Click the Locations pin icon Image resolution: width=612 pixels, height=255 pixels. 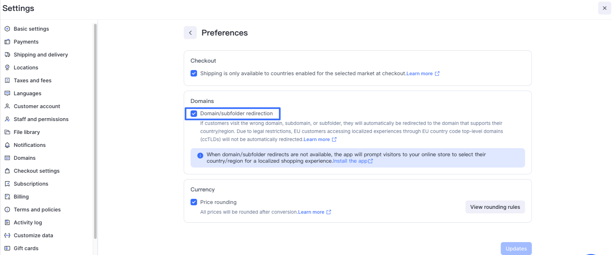point(7,67)
